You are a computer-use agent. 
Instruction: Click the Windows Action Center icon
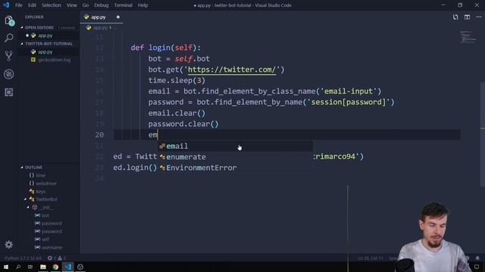477,267
